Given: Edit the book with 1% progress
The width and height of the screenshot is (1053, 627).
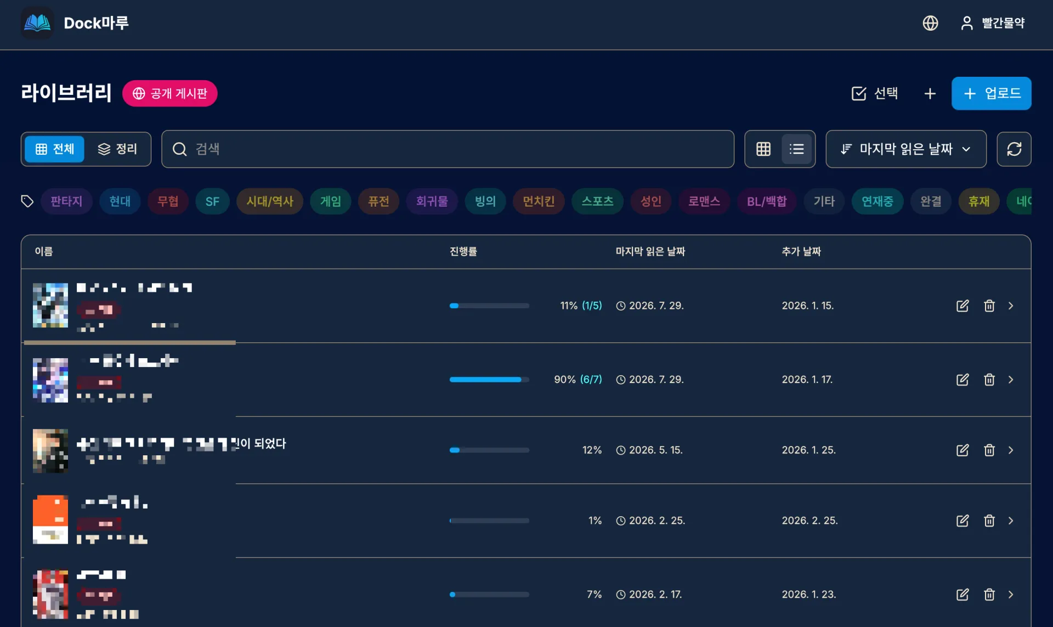Looking at the screenshot, I should pos(963,521).
